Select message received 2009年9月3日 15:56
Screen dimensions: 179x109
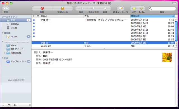pyautogui.click(x=103, y=40)
